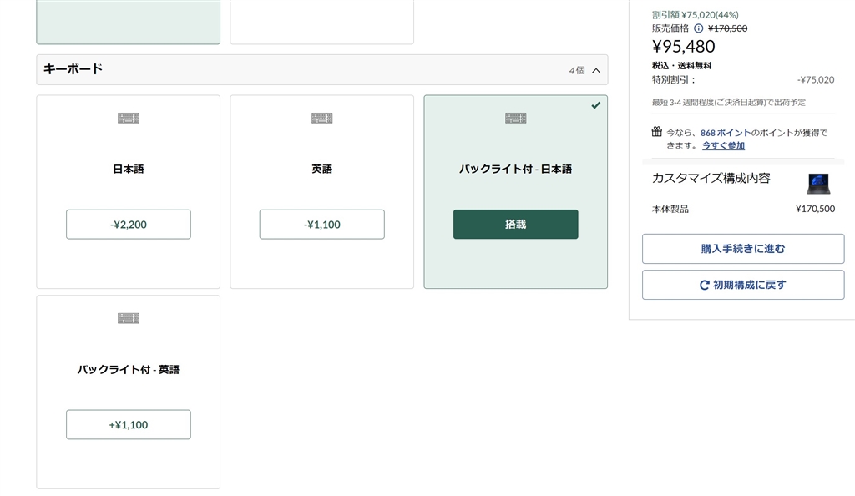Click the 868 ポイント link
Image resolution: width=855 pixels, height=496 pixels.
(x=724, y=133)
